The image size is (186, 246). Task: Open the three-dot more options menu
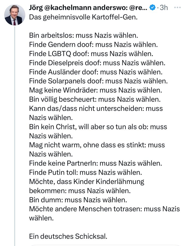[x=177, y=7]
